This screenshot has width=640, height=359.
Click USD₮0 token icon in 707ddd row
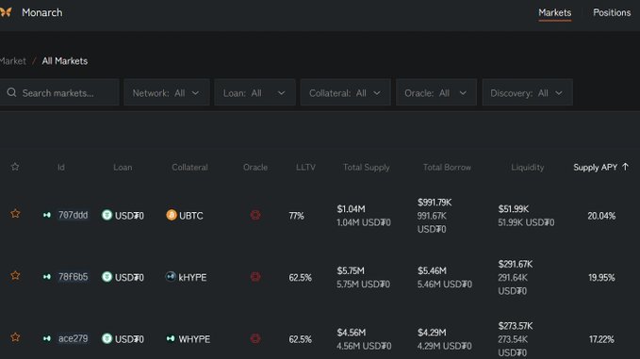tap(107, 215)
